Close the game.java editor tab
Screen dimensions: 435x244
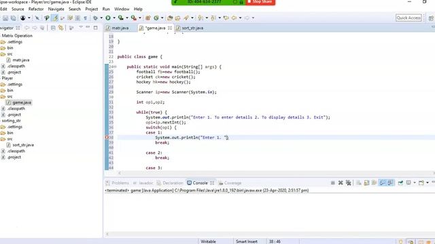[170, 28]
